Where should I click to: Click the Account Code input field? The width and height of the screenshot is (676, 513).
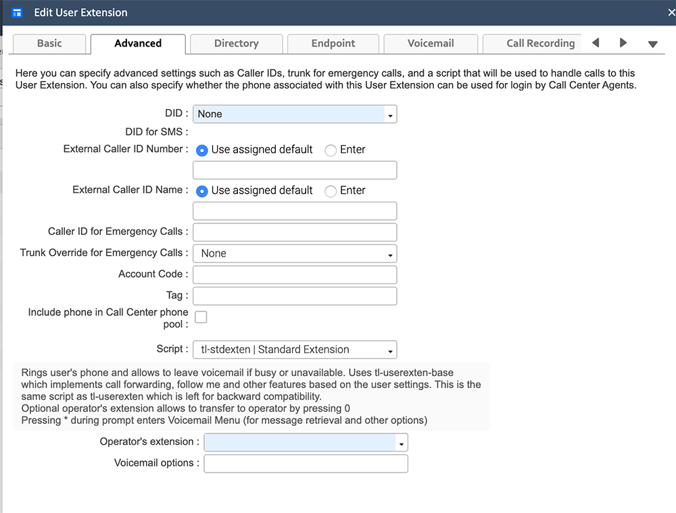tap(294, 274)
